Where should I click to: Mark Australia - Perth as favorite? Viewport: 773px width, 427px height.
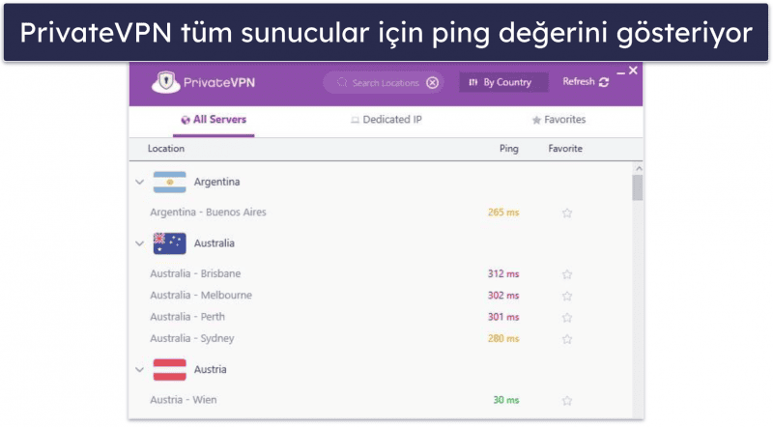coord(567,318)
